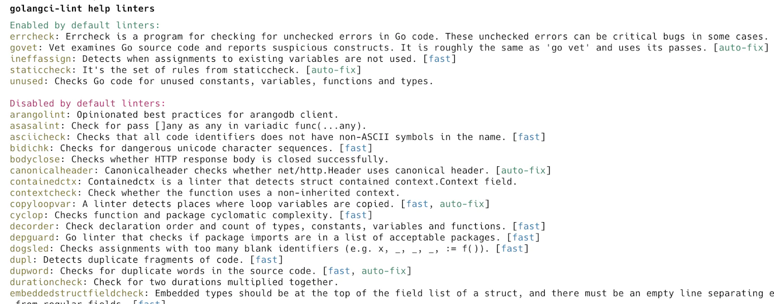Click the auto-fix tag on staticcheck line

(x=333, y=70)
